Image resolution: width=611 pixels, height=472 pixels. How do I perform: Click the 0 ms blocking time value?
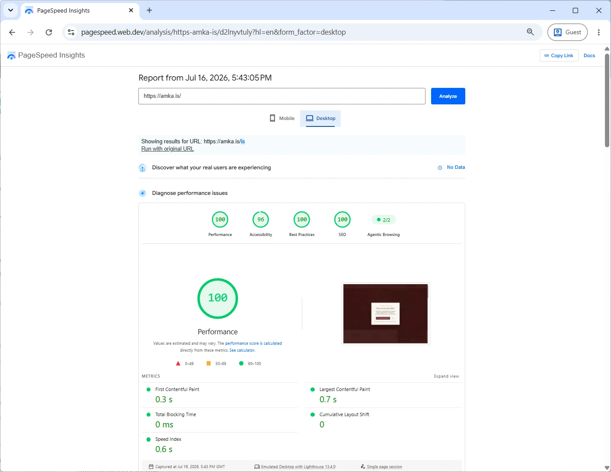point(164,425)
